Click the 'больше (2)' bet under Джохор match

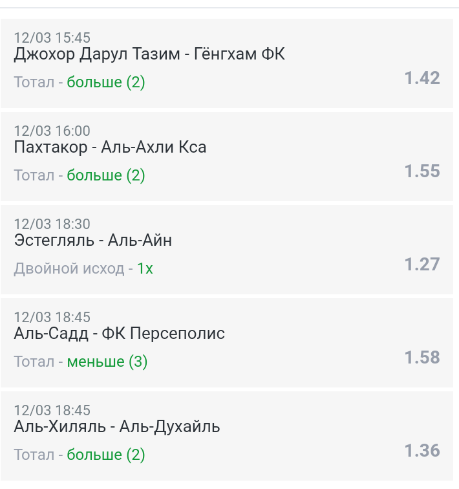pos(106,82)
